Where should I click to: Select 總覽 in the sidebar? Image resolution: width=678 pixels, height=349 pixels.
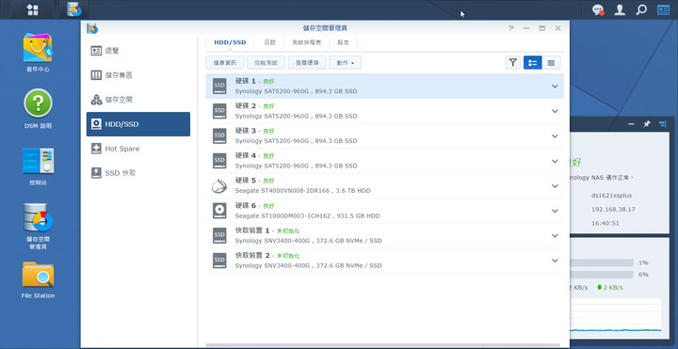(137, 51)
